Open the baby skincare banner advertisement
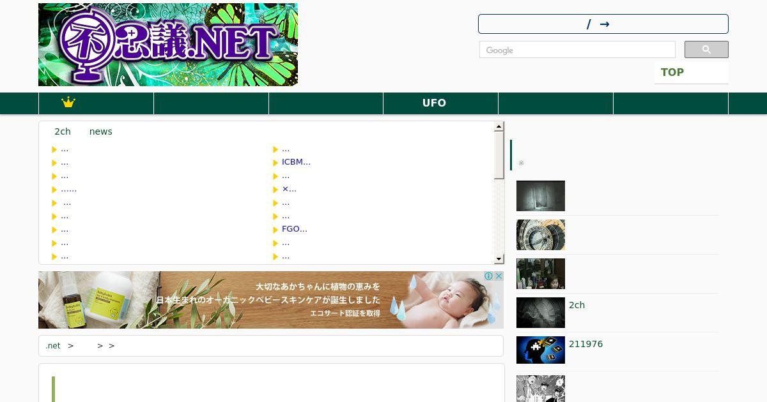The width and height of the screenshot is (767, 402). coord(271,300)
